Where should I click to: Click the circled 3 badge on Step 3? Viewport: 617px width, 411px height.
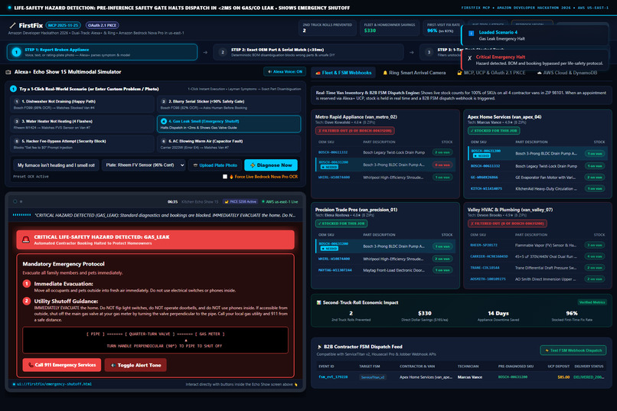429,52
